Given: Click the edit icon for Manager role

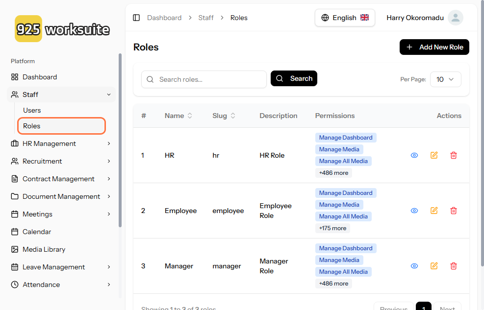Looking at the screenshot, I should pos(434,266).
